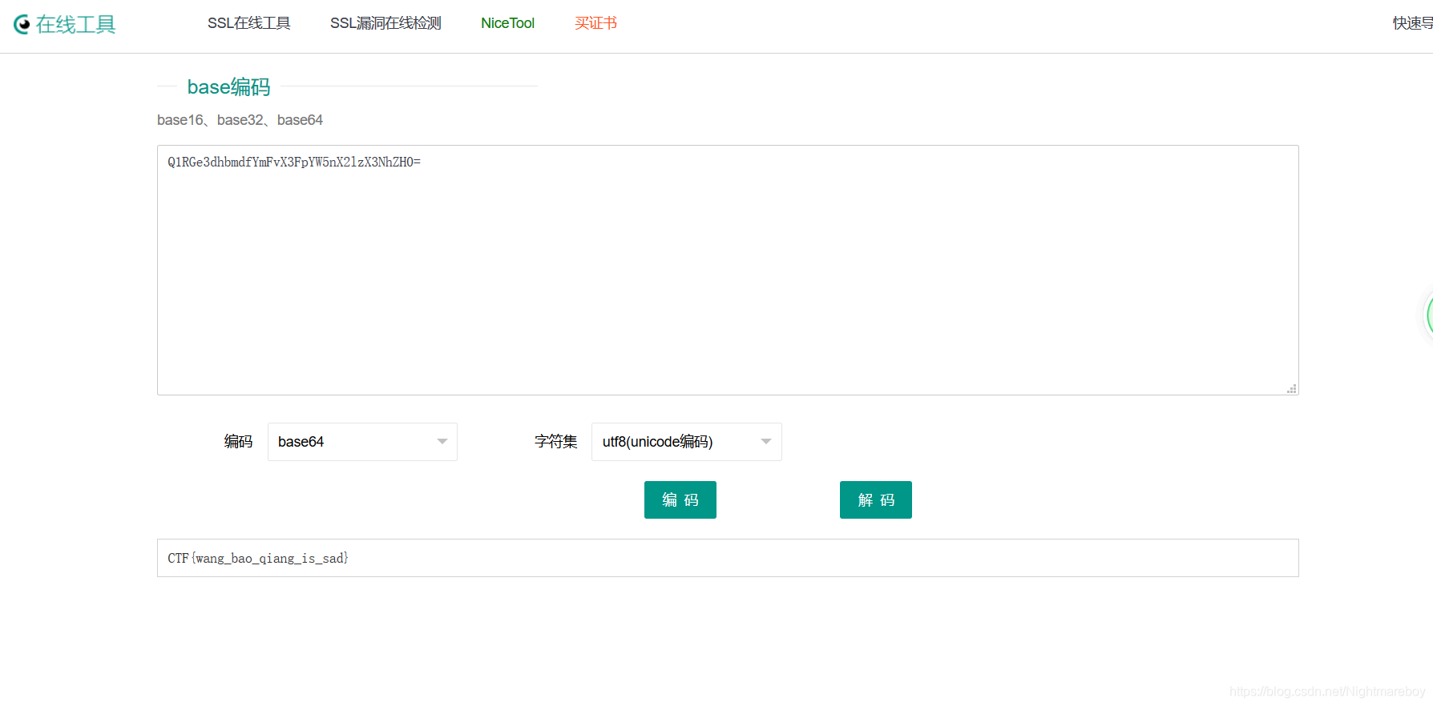Open the 编码 base64 dropdown
This screenshot has height=706, width=1433.
tap(362, 442)
